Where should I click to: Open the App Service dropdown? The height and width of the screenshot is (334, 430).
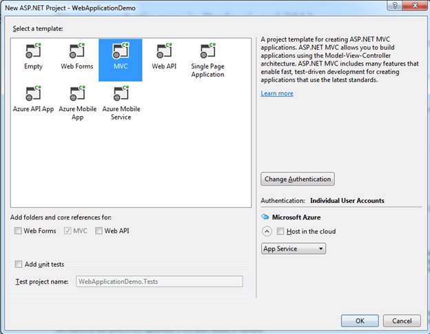pos(294,248)
